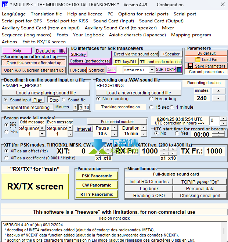Screen dimensions: 228x242
Task: Decrease Even message Sequence number
Action: point(70,134)
